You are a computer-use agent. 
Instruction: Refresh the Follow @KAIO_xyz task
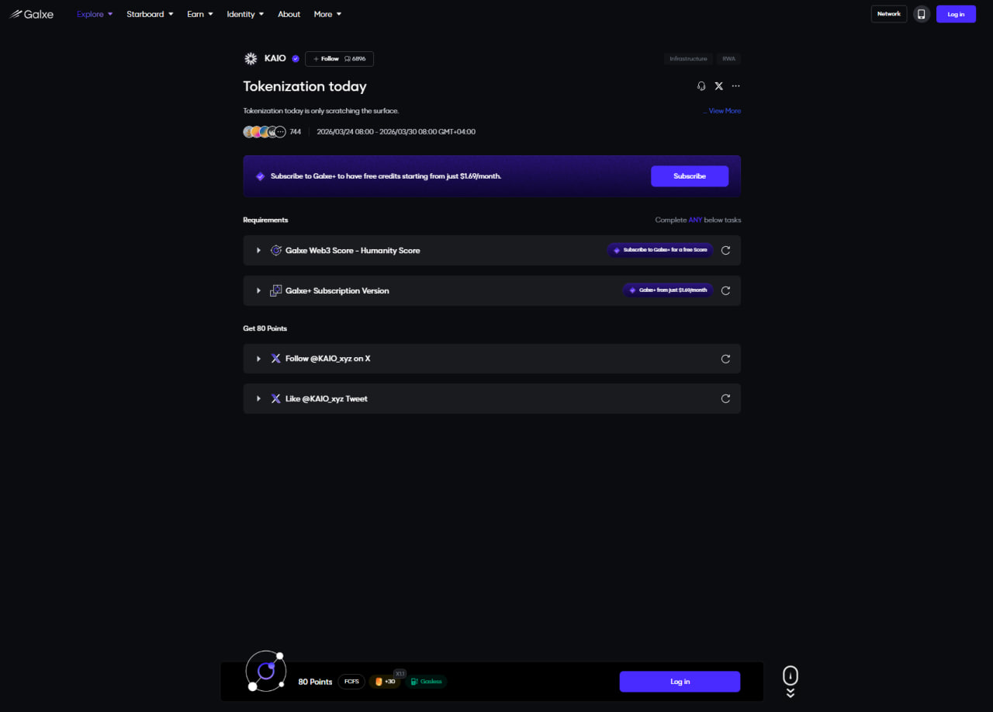coord(725,359)
